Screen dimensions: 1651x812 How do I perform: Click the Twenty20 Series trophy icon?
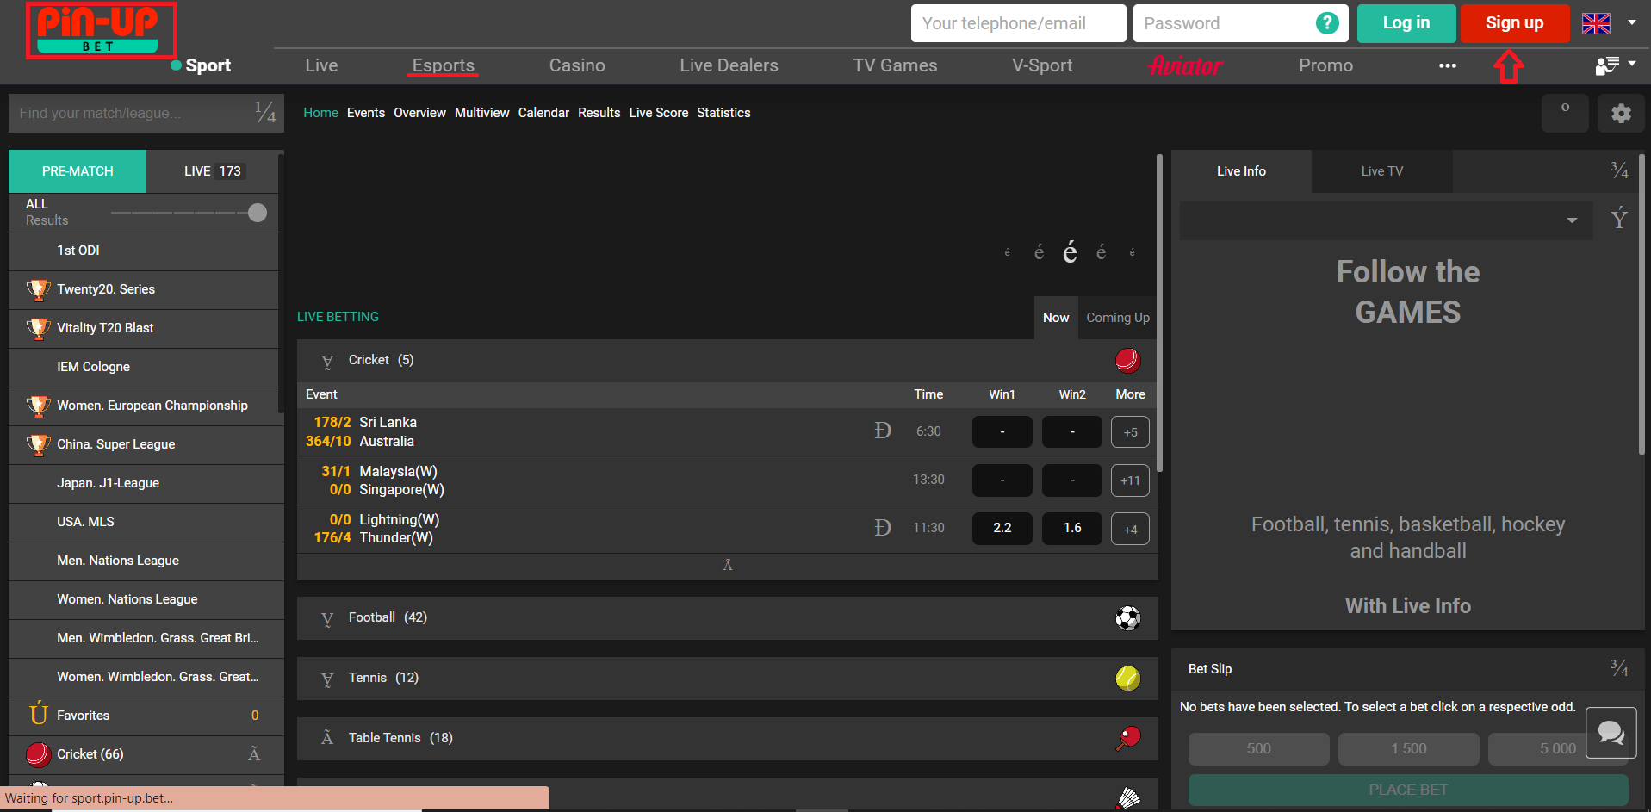(x=38, y=289)
